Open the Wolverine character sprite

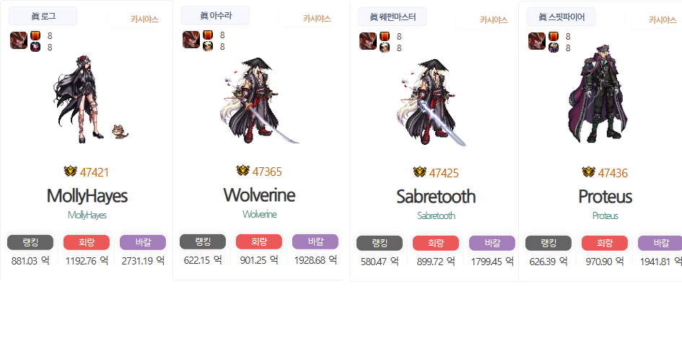point(259,101)
